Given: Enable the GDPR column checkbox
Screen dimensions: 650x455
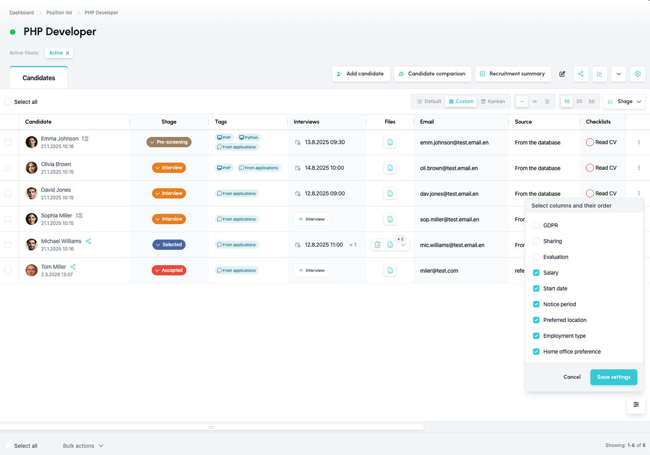Looking at the screenshot, I should click(x=536, y=225).
